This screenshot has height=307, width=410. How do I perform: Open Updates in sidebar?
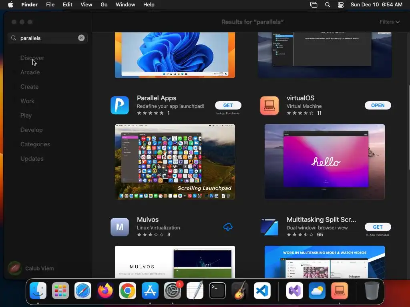[x=32, y=158]
